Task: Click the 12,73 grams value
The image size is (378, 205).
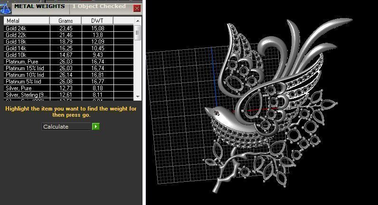Action: click(x=66, y=88)
